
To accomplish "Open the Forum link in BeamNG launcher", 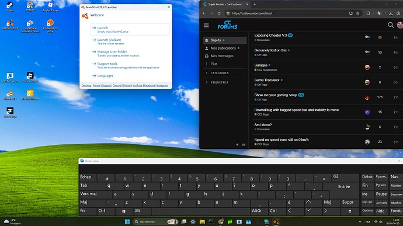I will click(x=96, y=85).
